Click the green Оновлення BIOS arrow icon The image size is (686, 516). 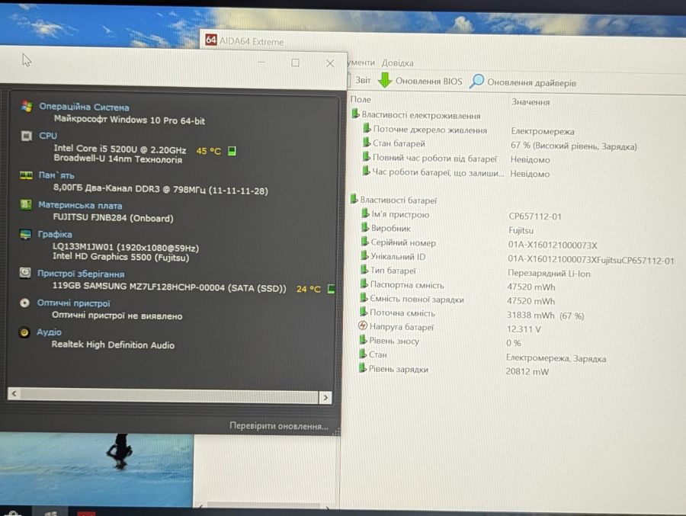pyautogui.click(x=385, y=80)
